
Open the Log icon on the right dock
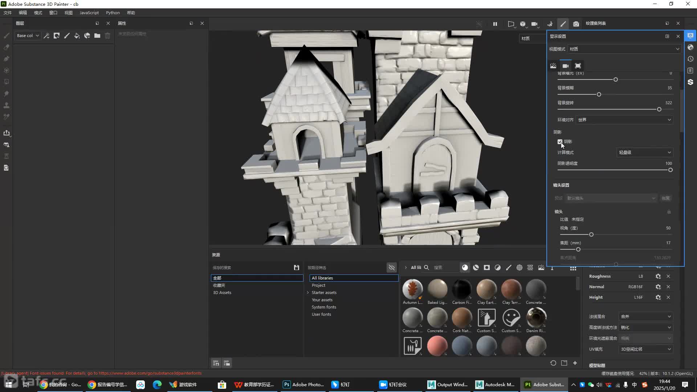[690, 70]
